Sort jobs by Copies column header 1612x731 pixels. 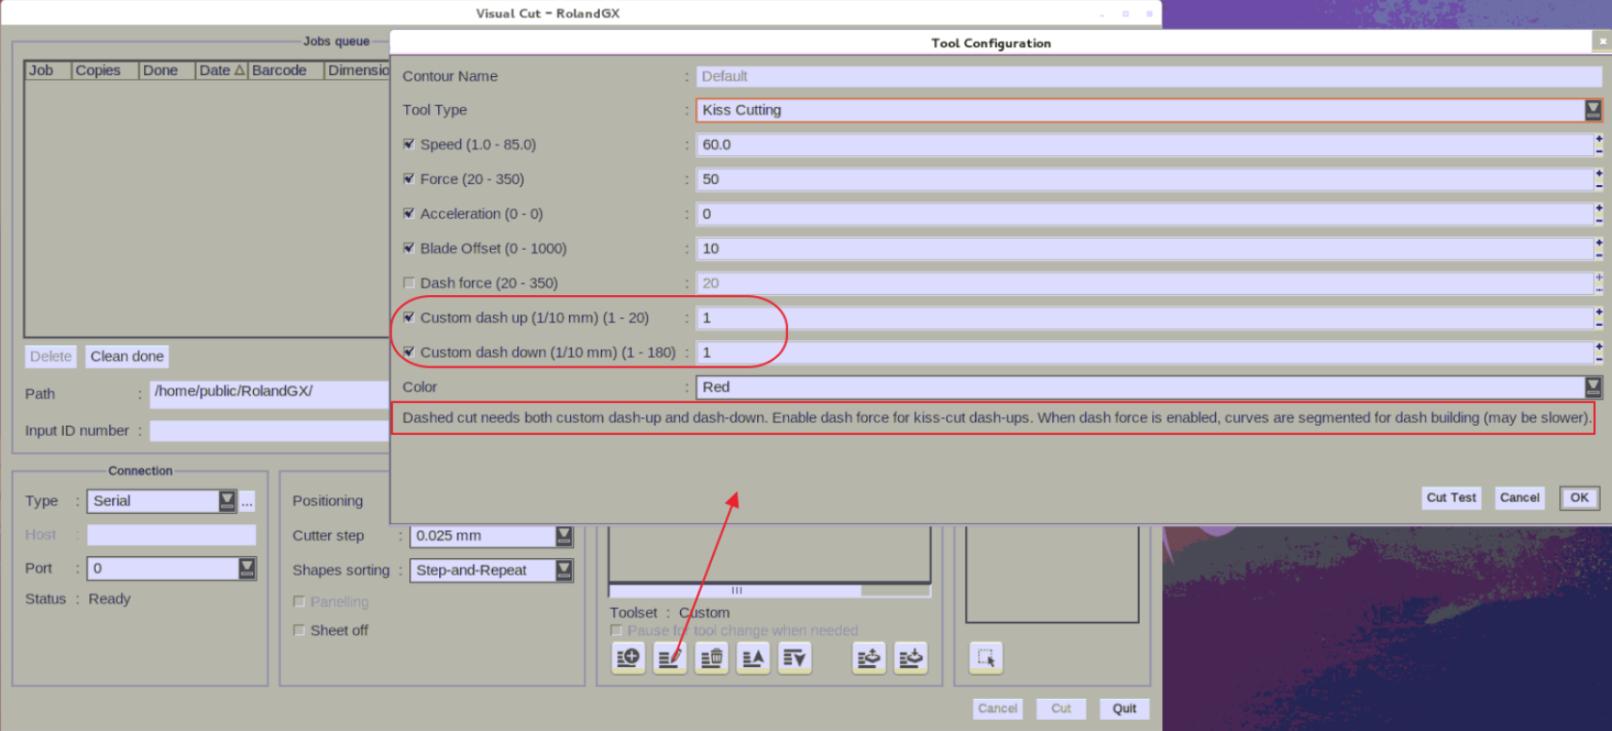pyautogui.click(x=105, y=70)
